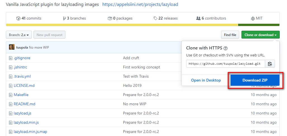Click the 'Hello 2019' commit message
This screenshot has height=136, width=287.
132,85
